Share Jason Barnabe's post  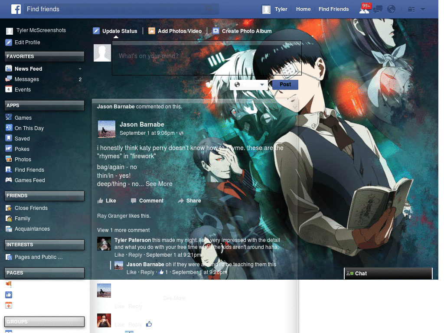pyautogui.click(x=189, y=201)
